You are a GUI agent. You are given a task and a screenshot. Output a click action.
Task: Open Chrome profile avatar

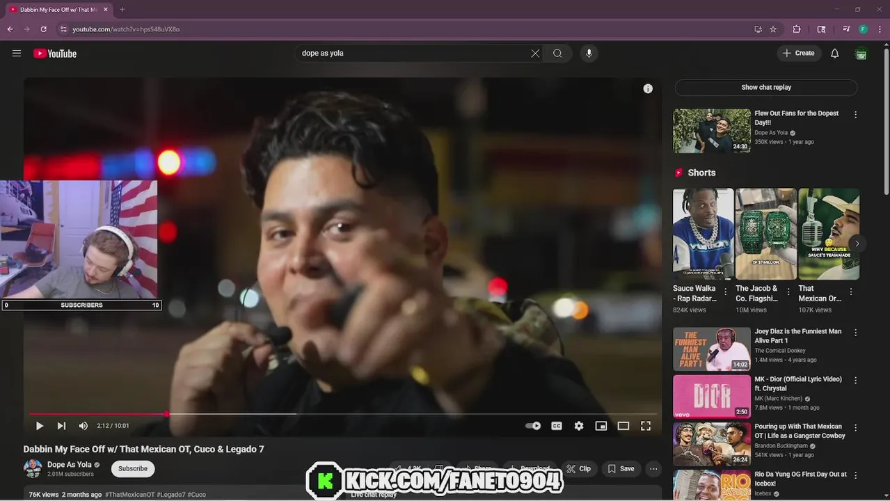863,29
